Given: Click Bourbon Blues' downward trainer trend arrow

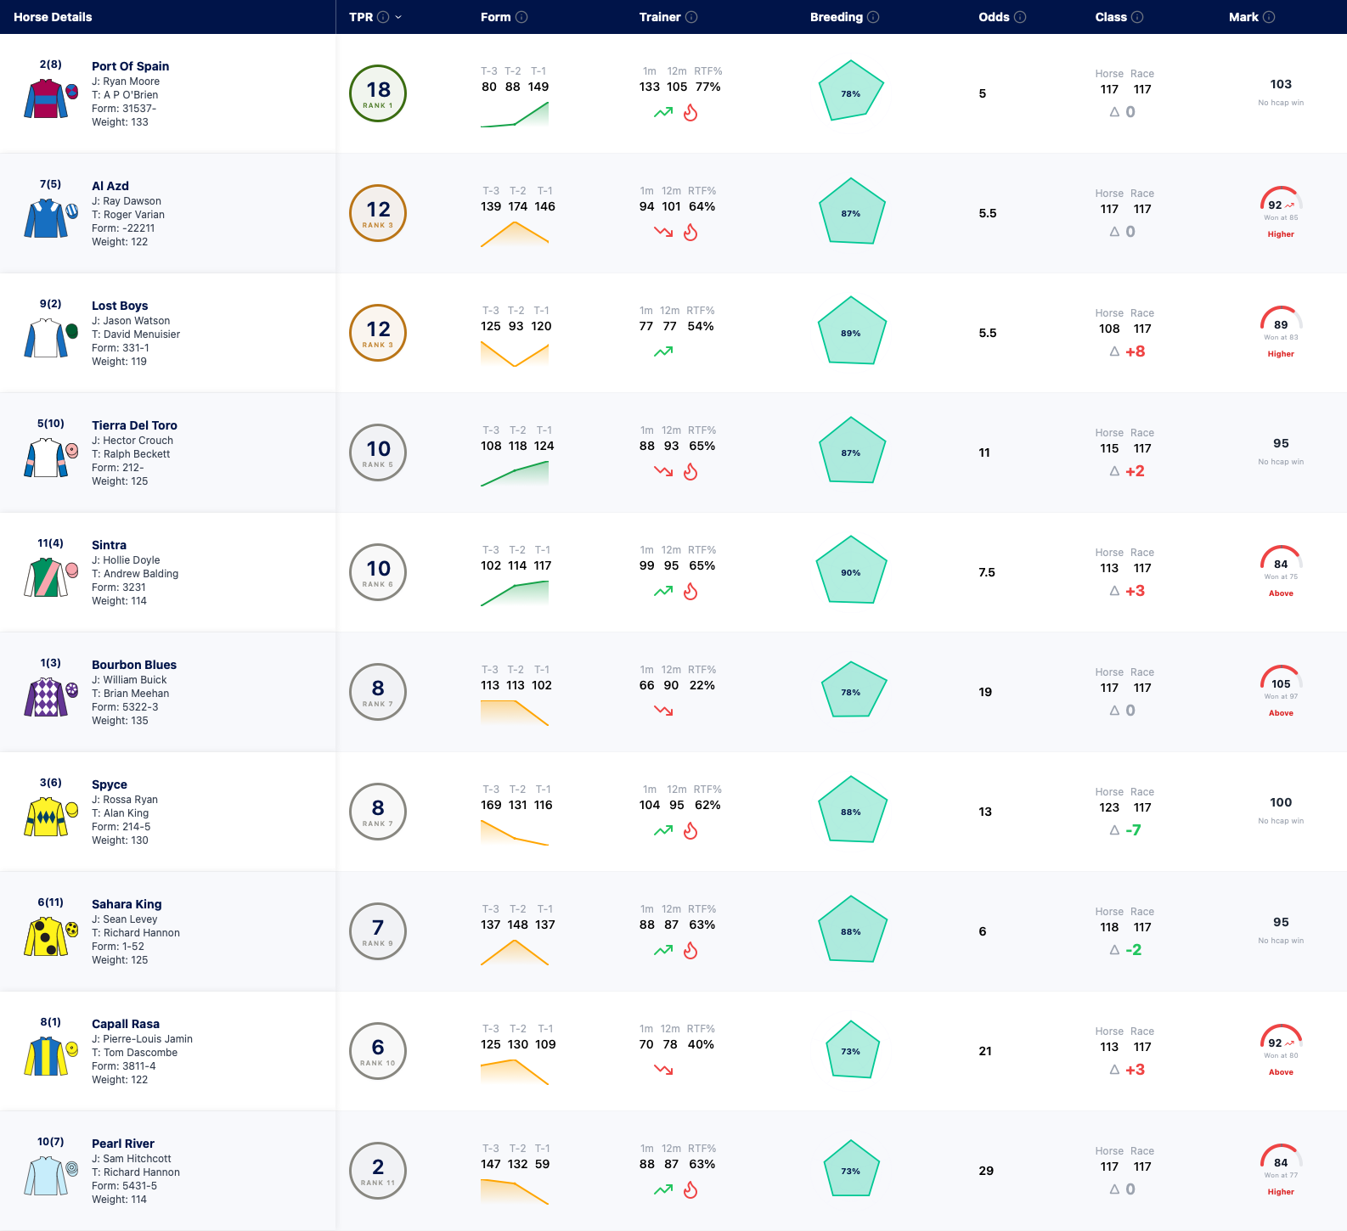Looking at the screenshot, I should [x=663, y=711].
